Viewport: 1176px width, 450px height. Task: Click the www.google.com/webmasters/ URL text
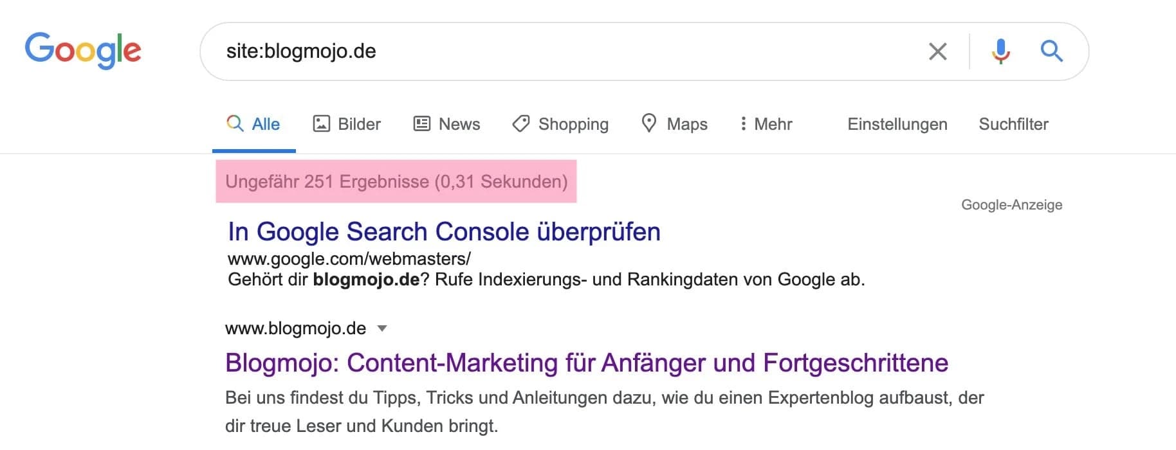tap(349, 259)
